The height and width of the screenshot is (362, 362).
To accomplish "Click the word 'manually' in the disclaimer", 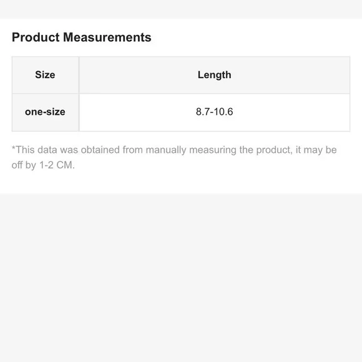I will pyautogui.click(x=166, y=150).
